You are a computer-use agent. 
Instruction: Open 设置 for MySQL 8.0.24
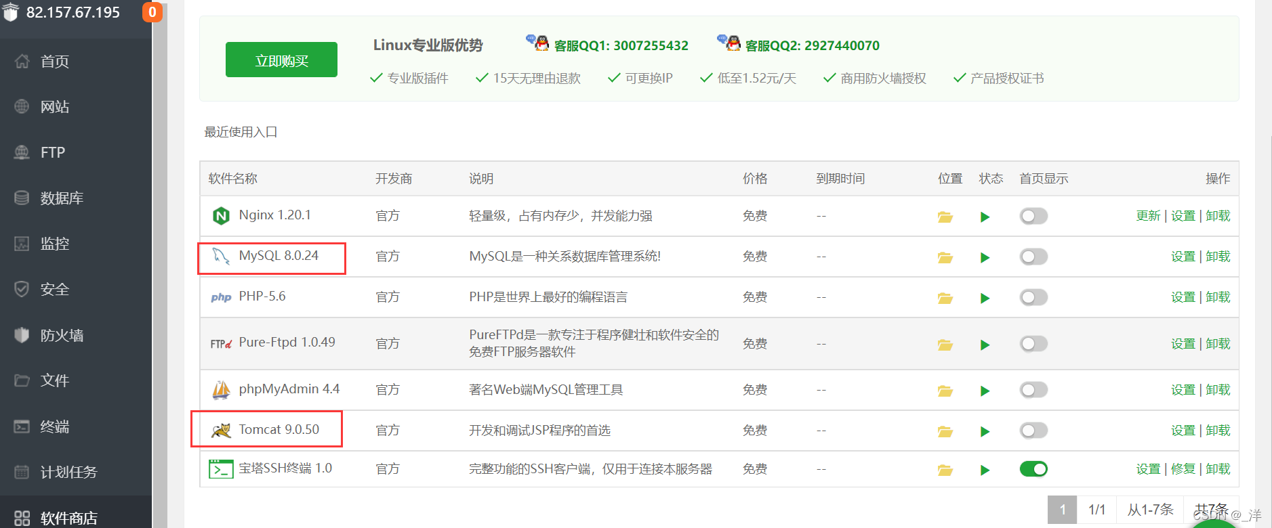pyautogui.click(x=1183, y=257)
